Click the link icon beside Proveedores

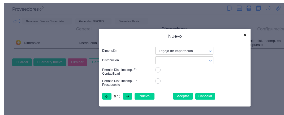pos(42,9)
